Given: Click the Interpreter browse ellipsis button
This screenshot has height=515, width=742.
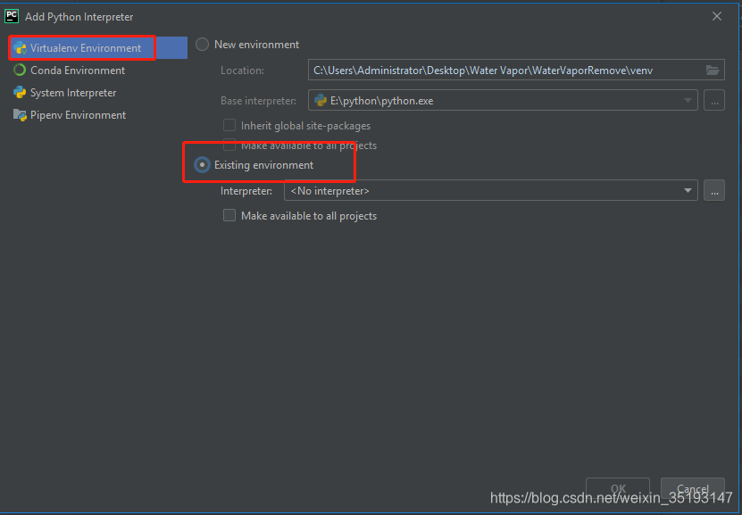Looking at the screenshot, I should click(714, 191).
